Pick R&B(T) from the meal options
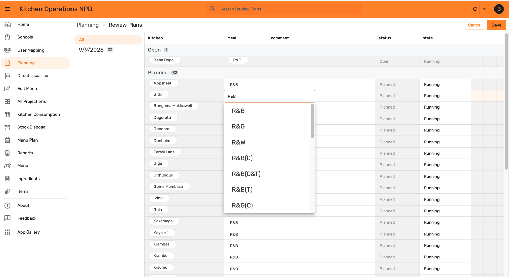 pyautogui.click(x=267, y=189)
